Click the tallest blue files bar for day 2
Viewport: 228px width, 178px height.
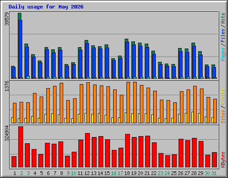pos(20,49)
